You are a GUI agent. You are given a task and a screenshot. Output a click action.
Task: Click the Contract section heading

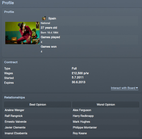tap(11, 62)
